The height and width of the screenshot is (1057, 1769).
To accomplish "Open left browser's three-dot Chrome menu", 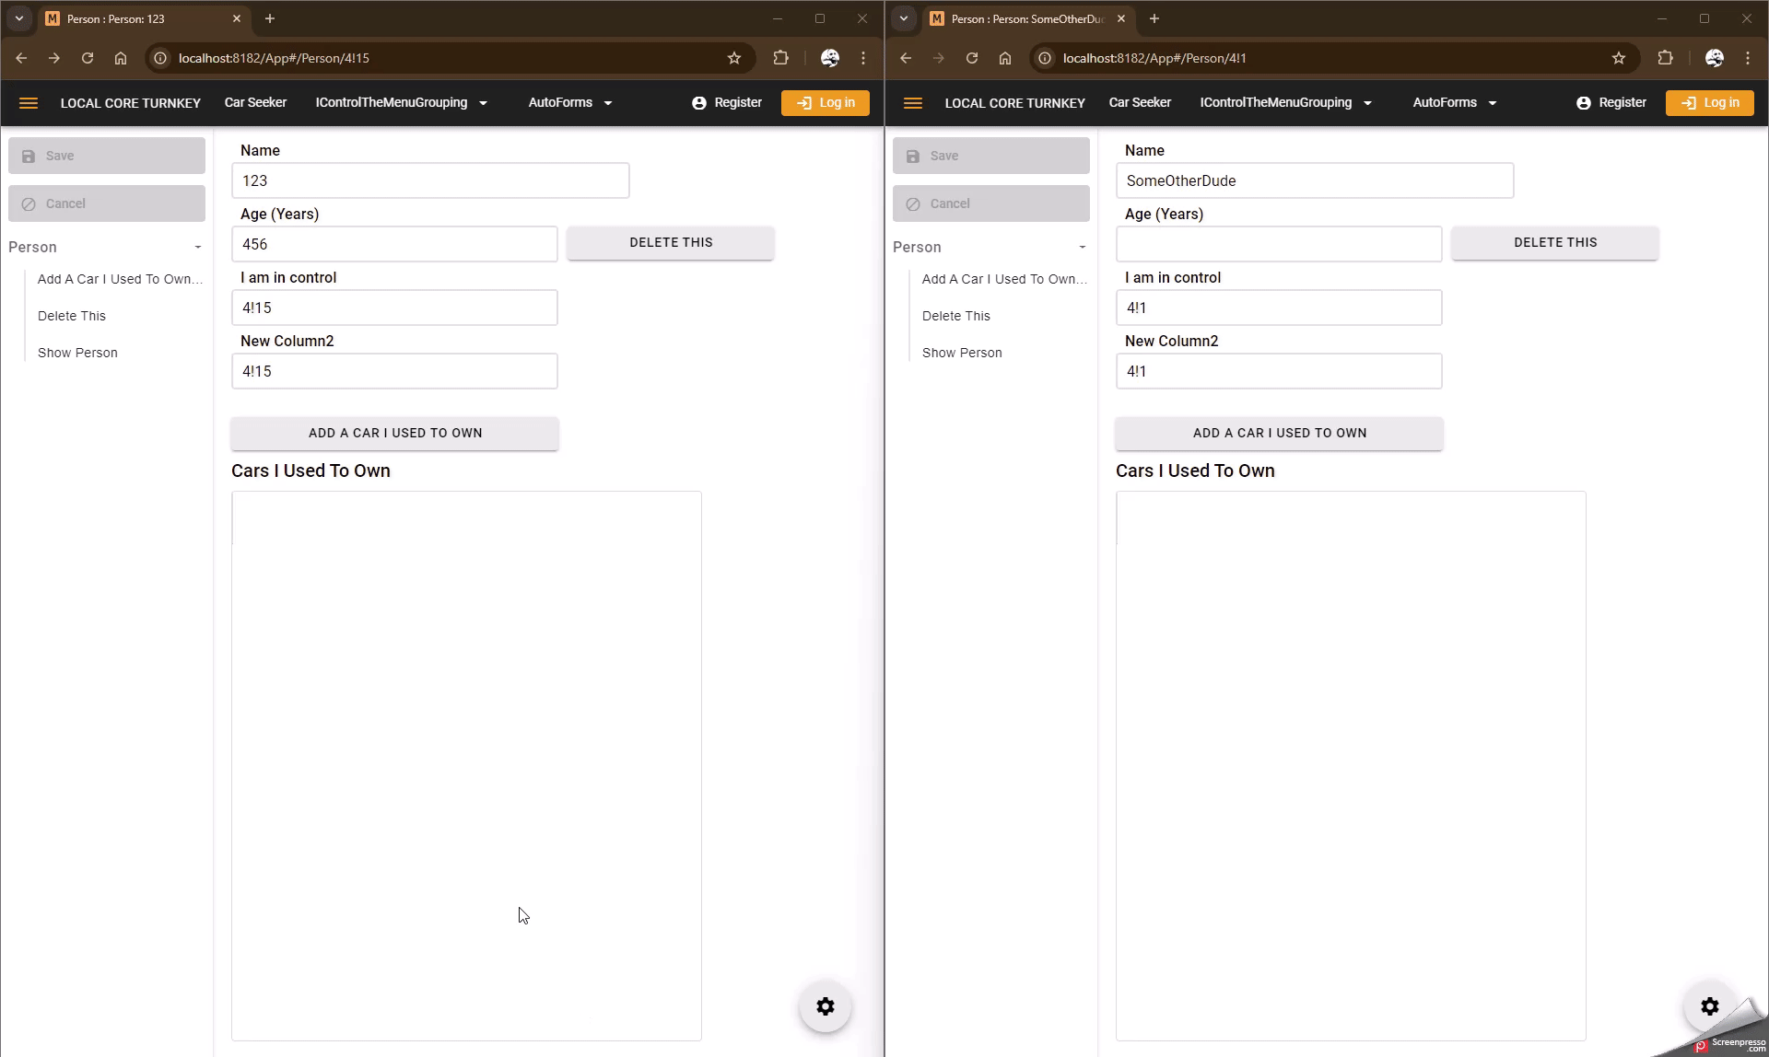I will [x=863, y=58].
